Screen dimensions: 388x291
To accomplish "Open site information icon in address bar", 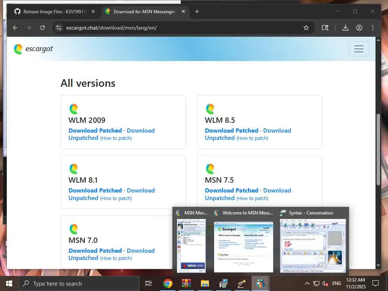I will (59, 28).
